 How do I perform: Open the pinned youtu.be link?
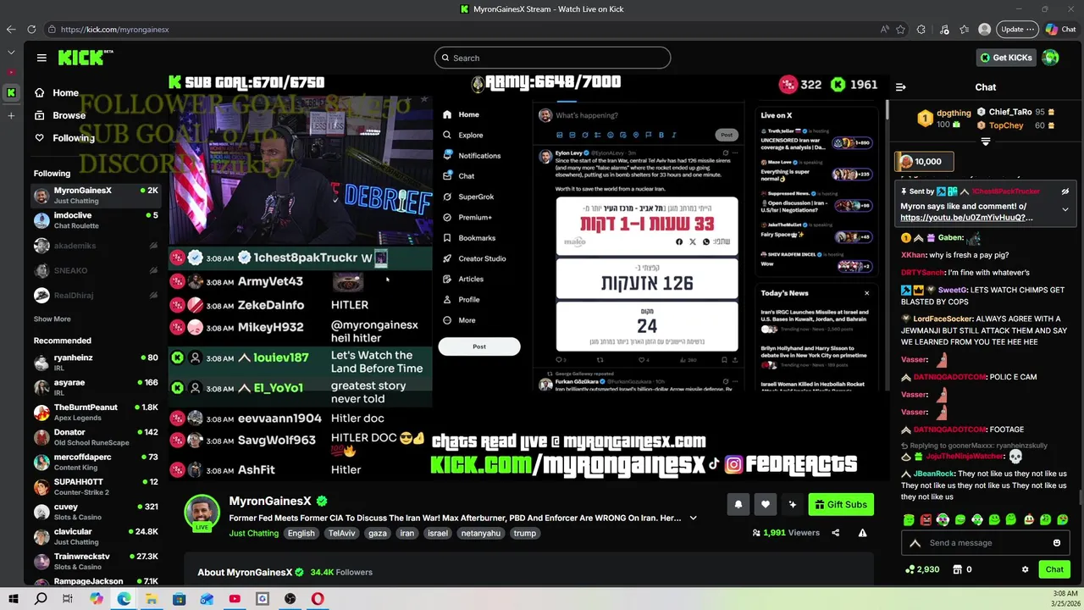point(966,218)
